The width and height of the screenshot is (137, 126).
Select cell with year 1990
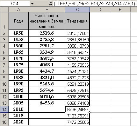[18, 84]
